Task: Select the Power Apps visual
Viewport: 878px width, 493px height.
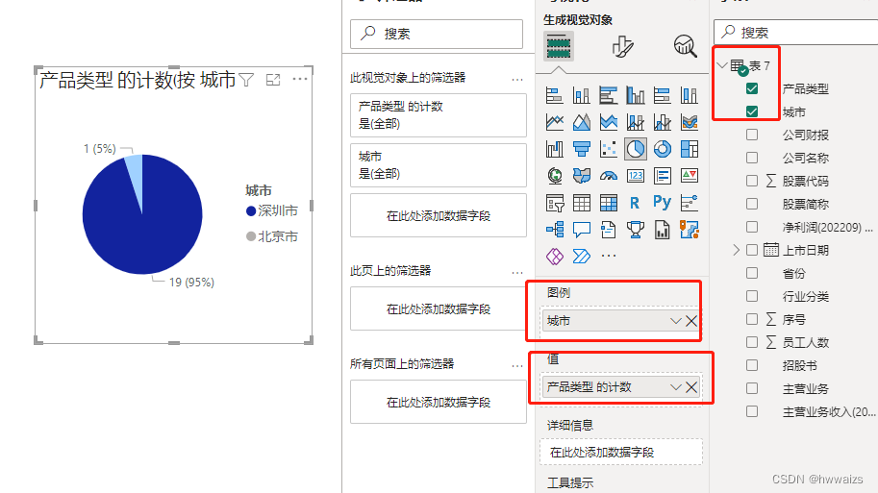Action: 554,257
